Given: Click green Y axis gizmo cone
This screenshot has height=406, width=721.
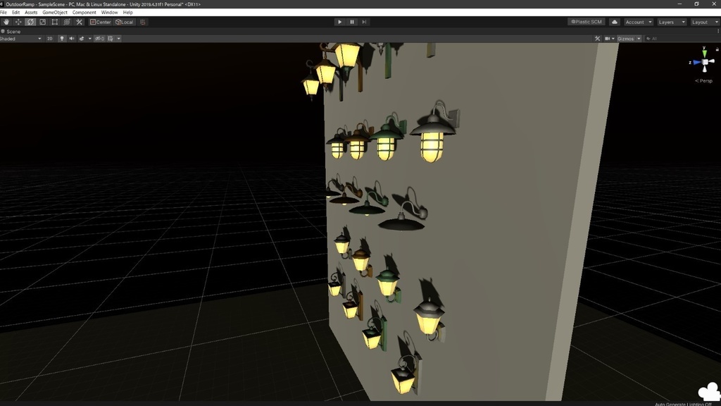Looking at the screenshot, I should pos(704,54).
